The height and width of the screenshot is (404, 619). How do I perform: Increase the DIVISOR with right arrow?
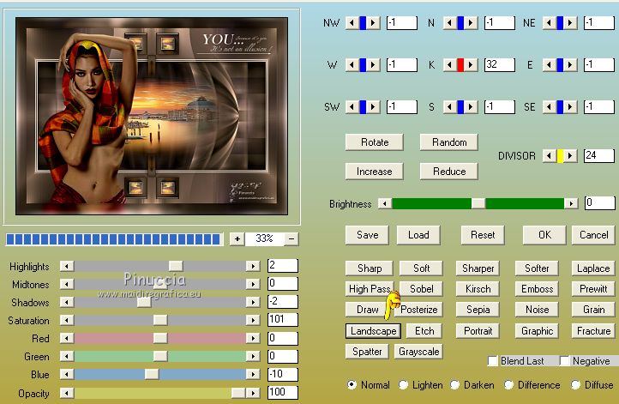(570, 155)
